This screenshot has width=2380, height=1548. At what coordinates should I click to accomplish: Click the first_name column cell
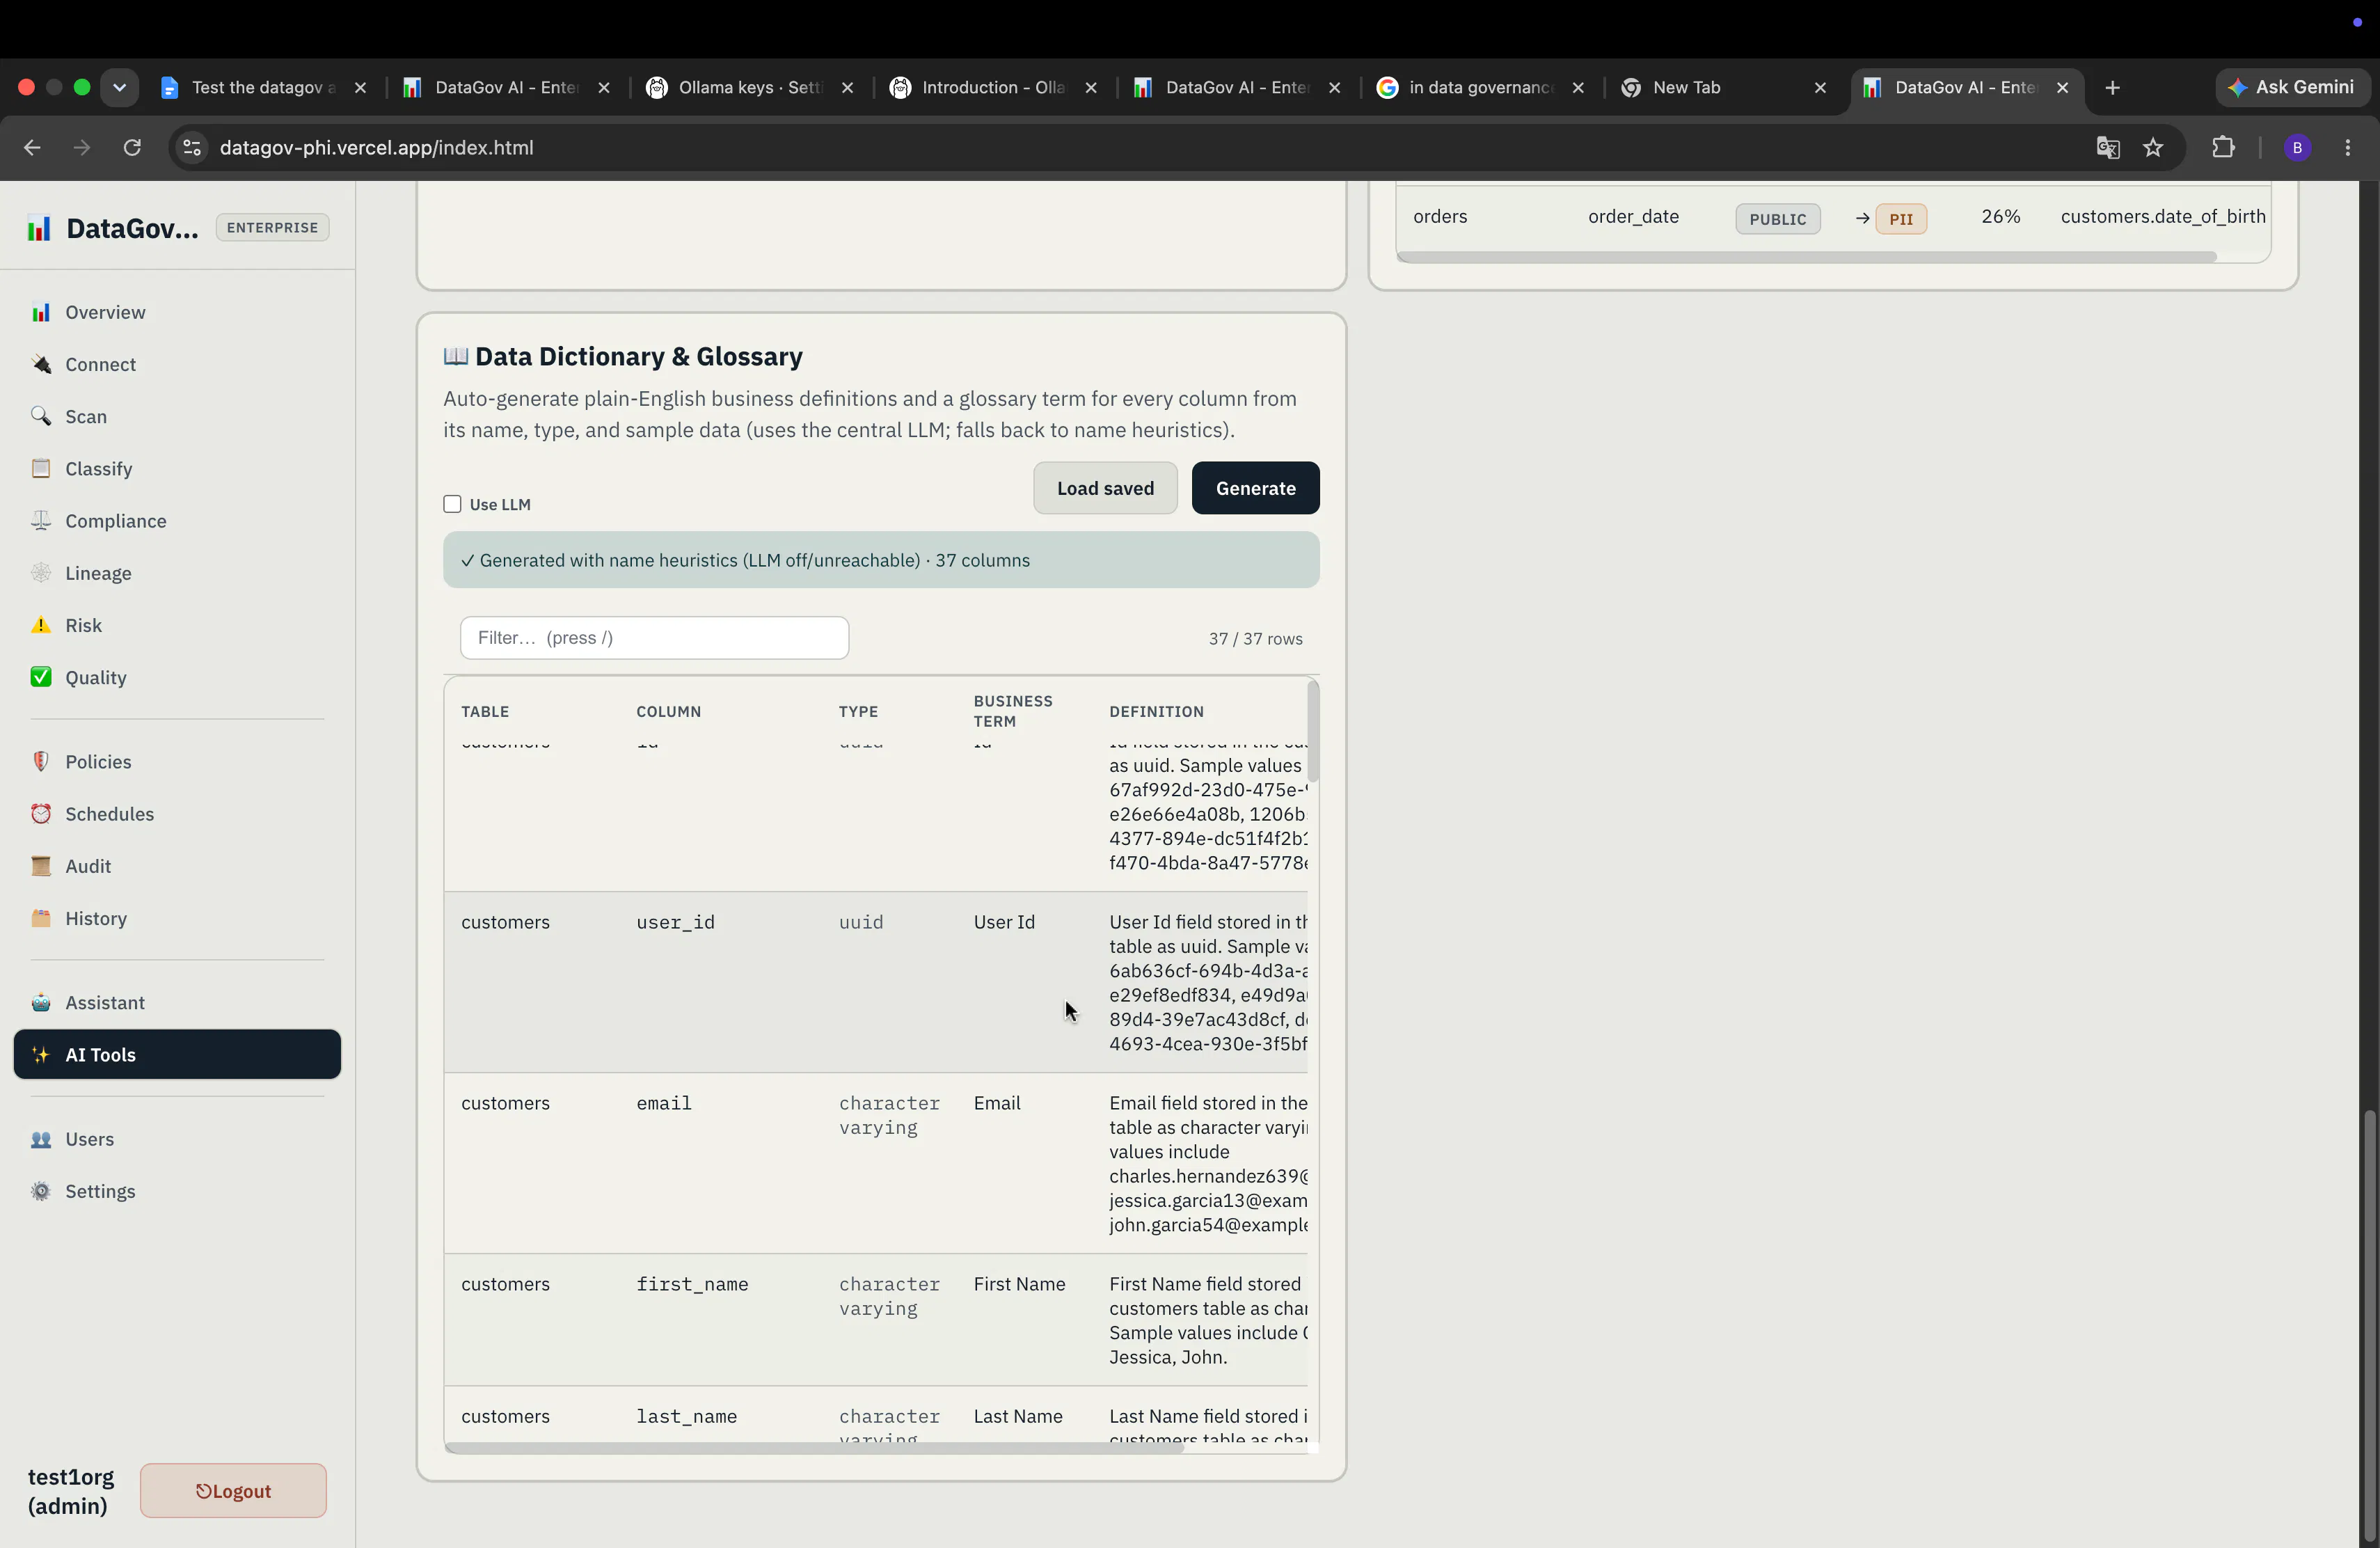pos(692,1284)
